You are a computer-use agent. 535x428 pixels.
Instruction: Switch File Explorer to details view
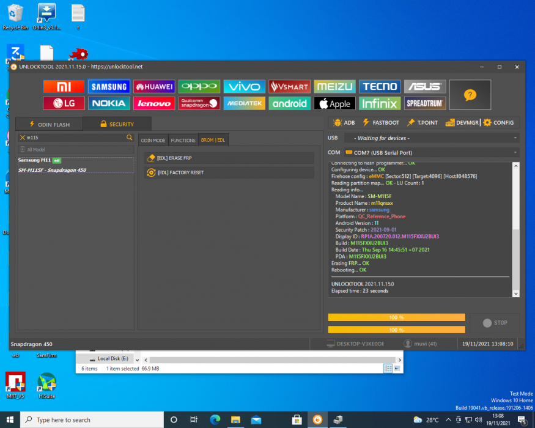(x=388, y=368)
